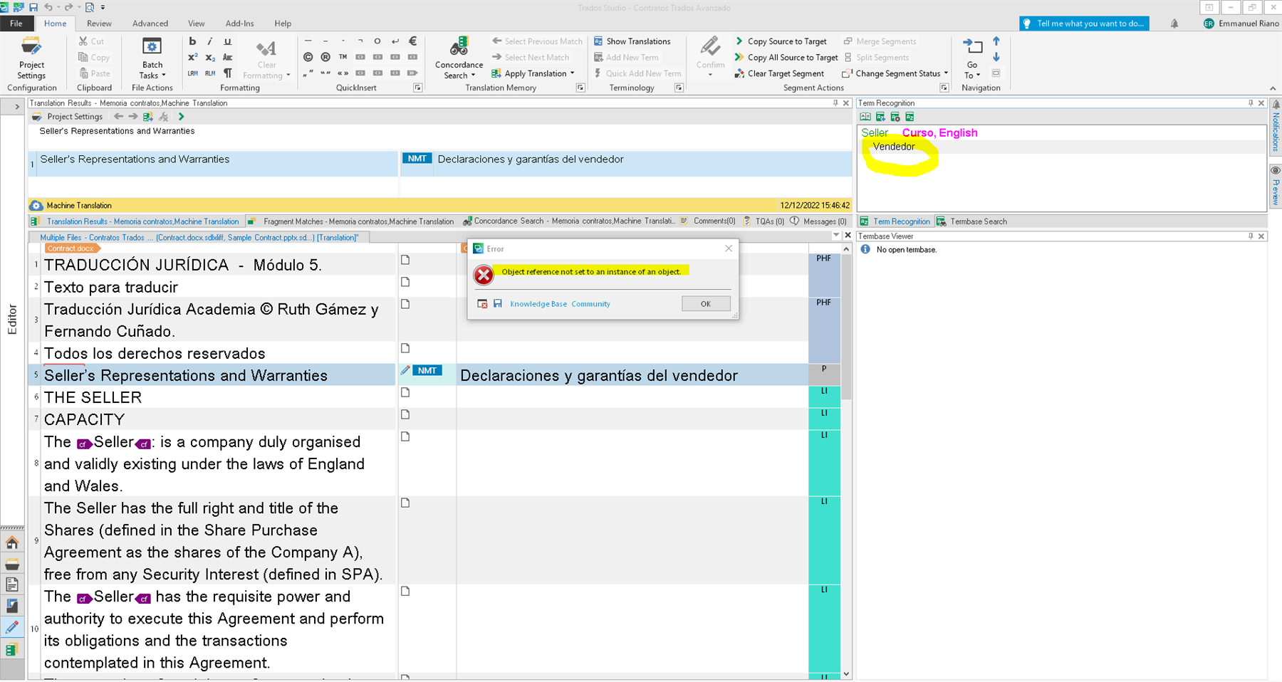Open Terminology group dialog launcher
The height and width of the screenshot is (682, 1282).
(x=679, y=88)
